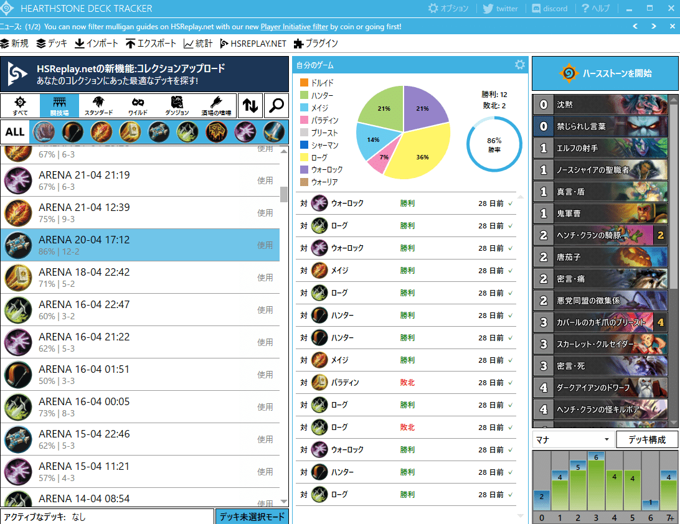
Task: Filter decks by Warlock class icon
Action: pos(245,132)
